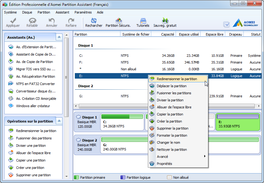
Task: Select the green E: partition block in Disque 1
Action: click(238, 122)
